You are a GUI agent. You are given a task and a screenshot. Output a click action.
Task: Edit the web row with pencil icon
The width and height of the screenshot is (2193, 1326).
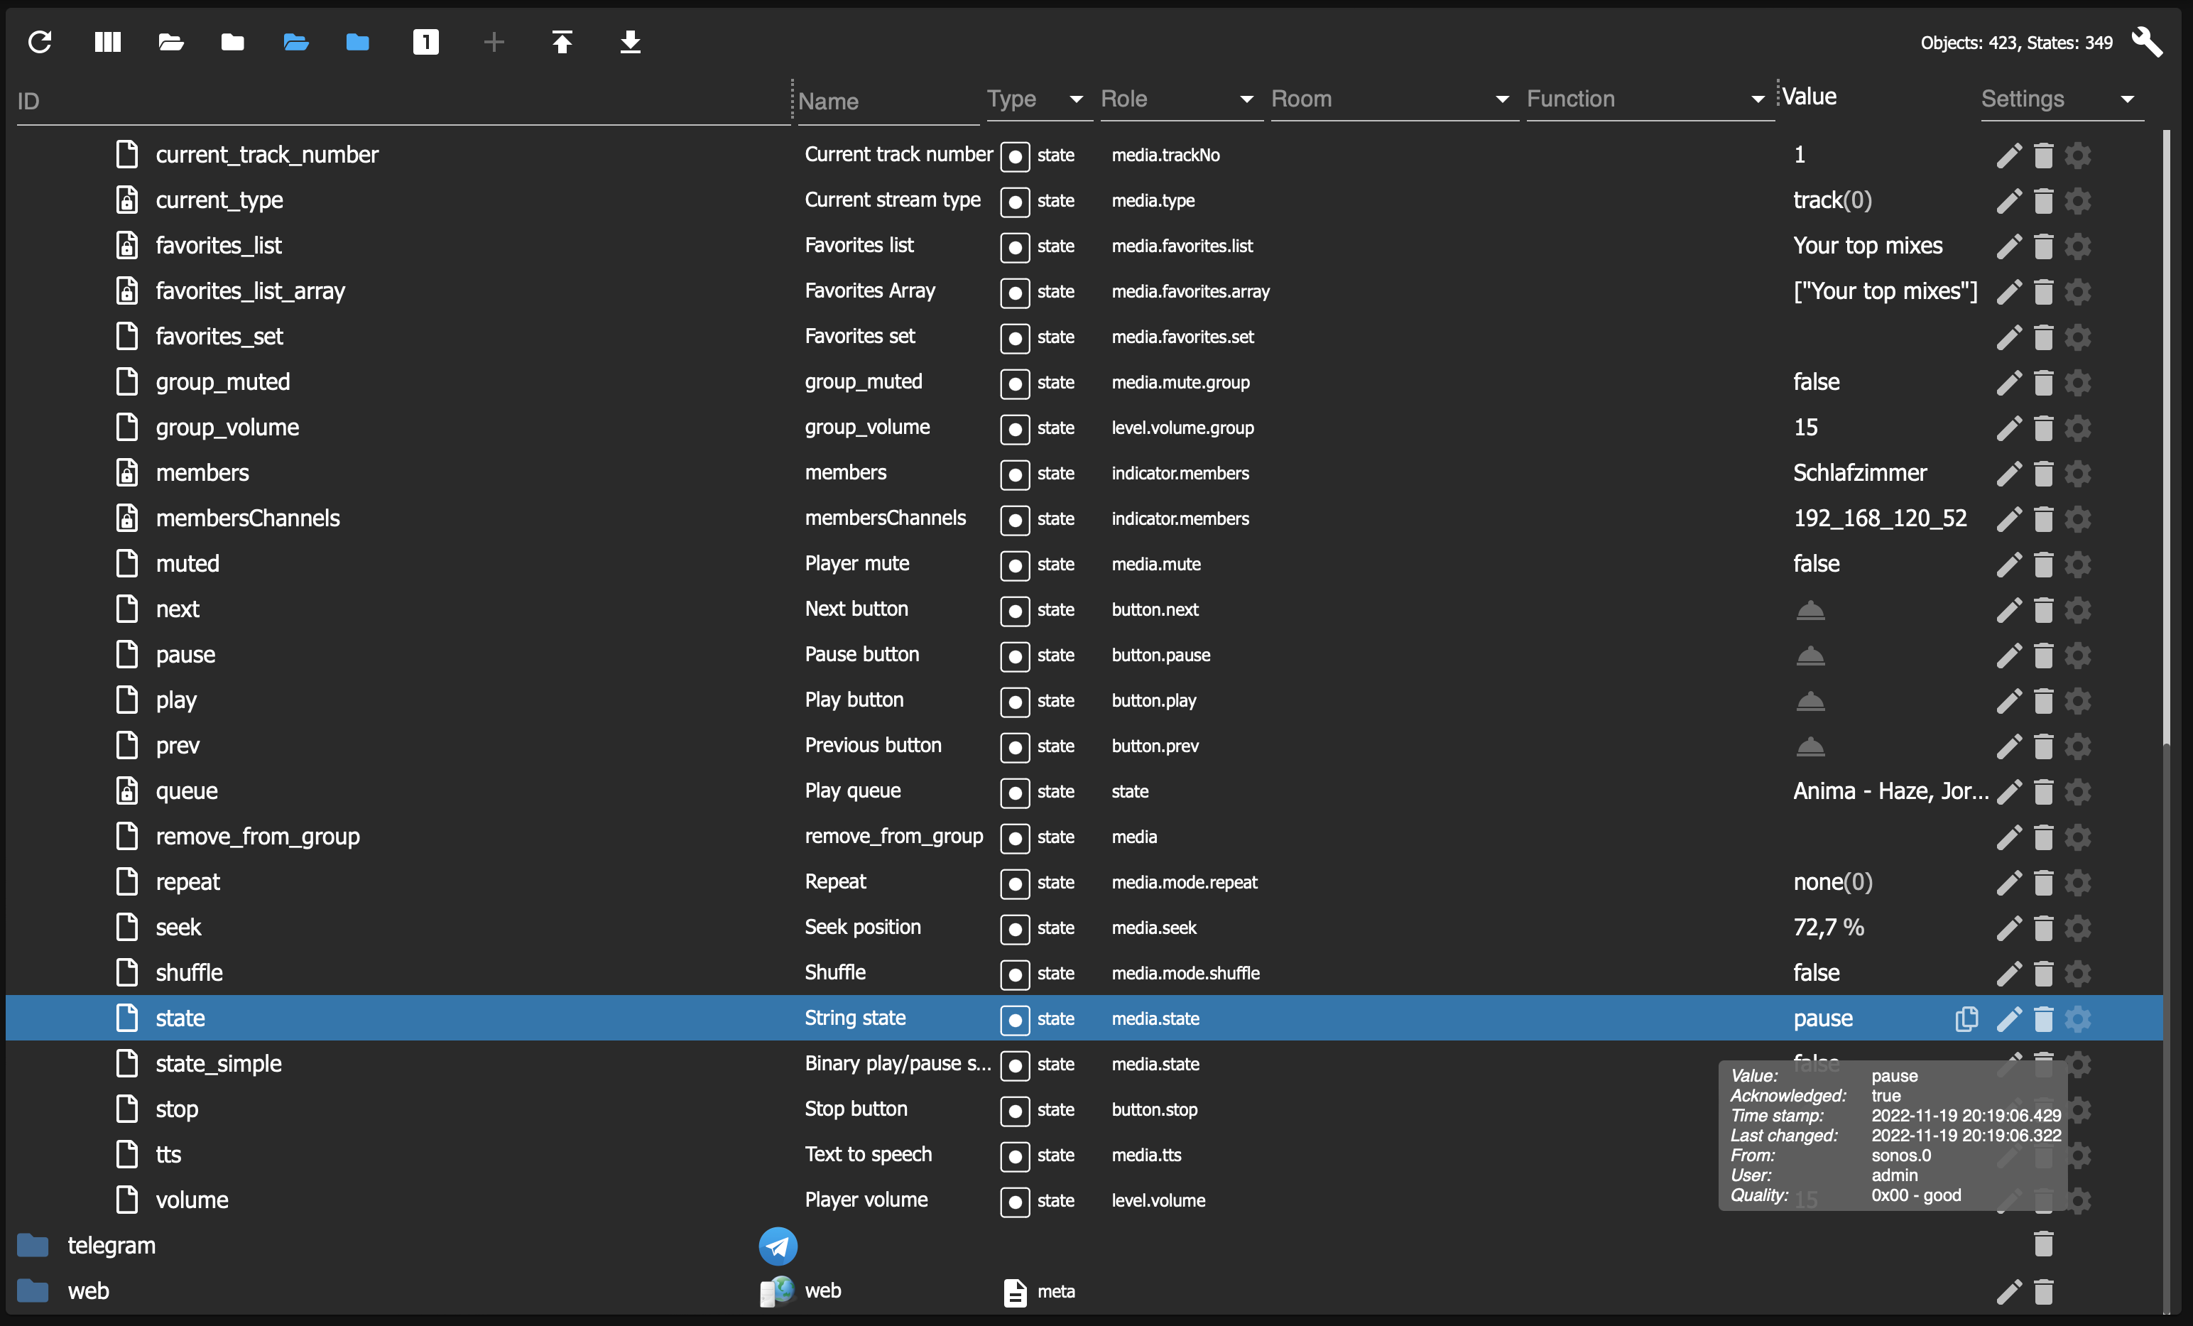pyautogui.click(x=2009, y=1291)
